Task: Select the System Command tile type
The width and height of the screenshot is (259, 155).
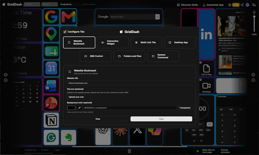Action: point(163,56)
